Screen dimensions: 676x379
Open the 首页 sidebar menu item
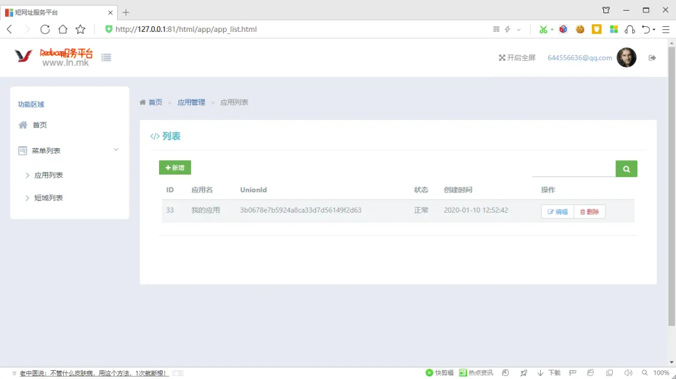click(39, 125)
